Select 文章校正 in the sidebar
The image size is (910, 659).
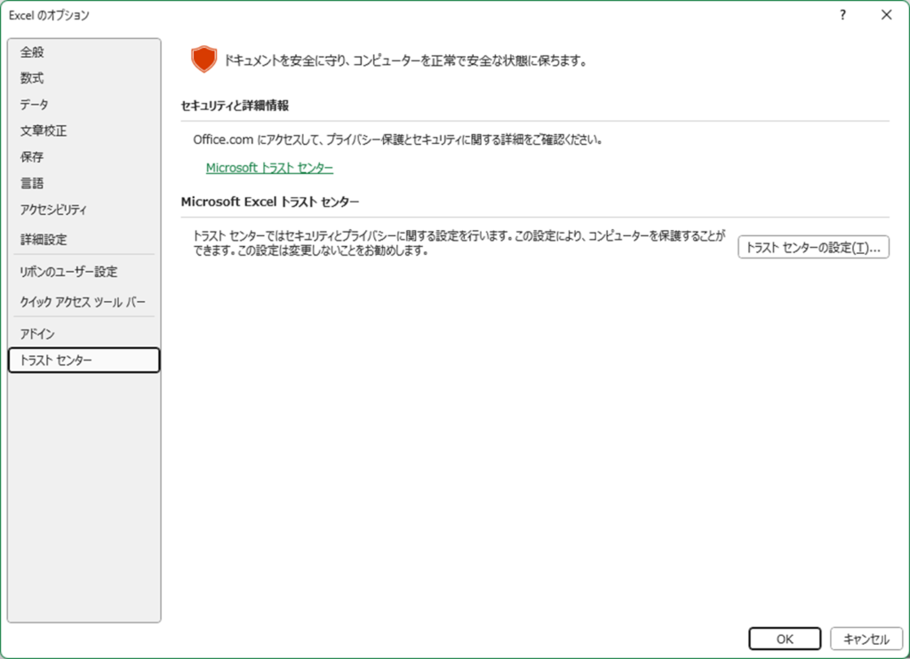44,131
